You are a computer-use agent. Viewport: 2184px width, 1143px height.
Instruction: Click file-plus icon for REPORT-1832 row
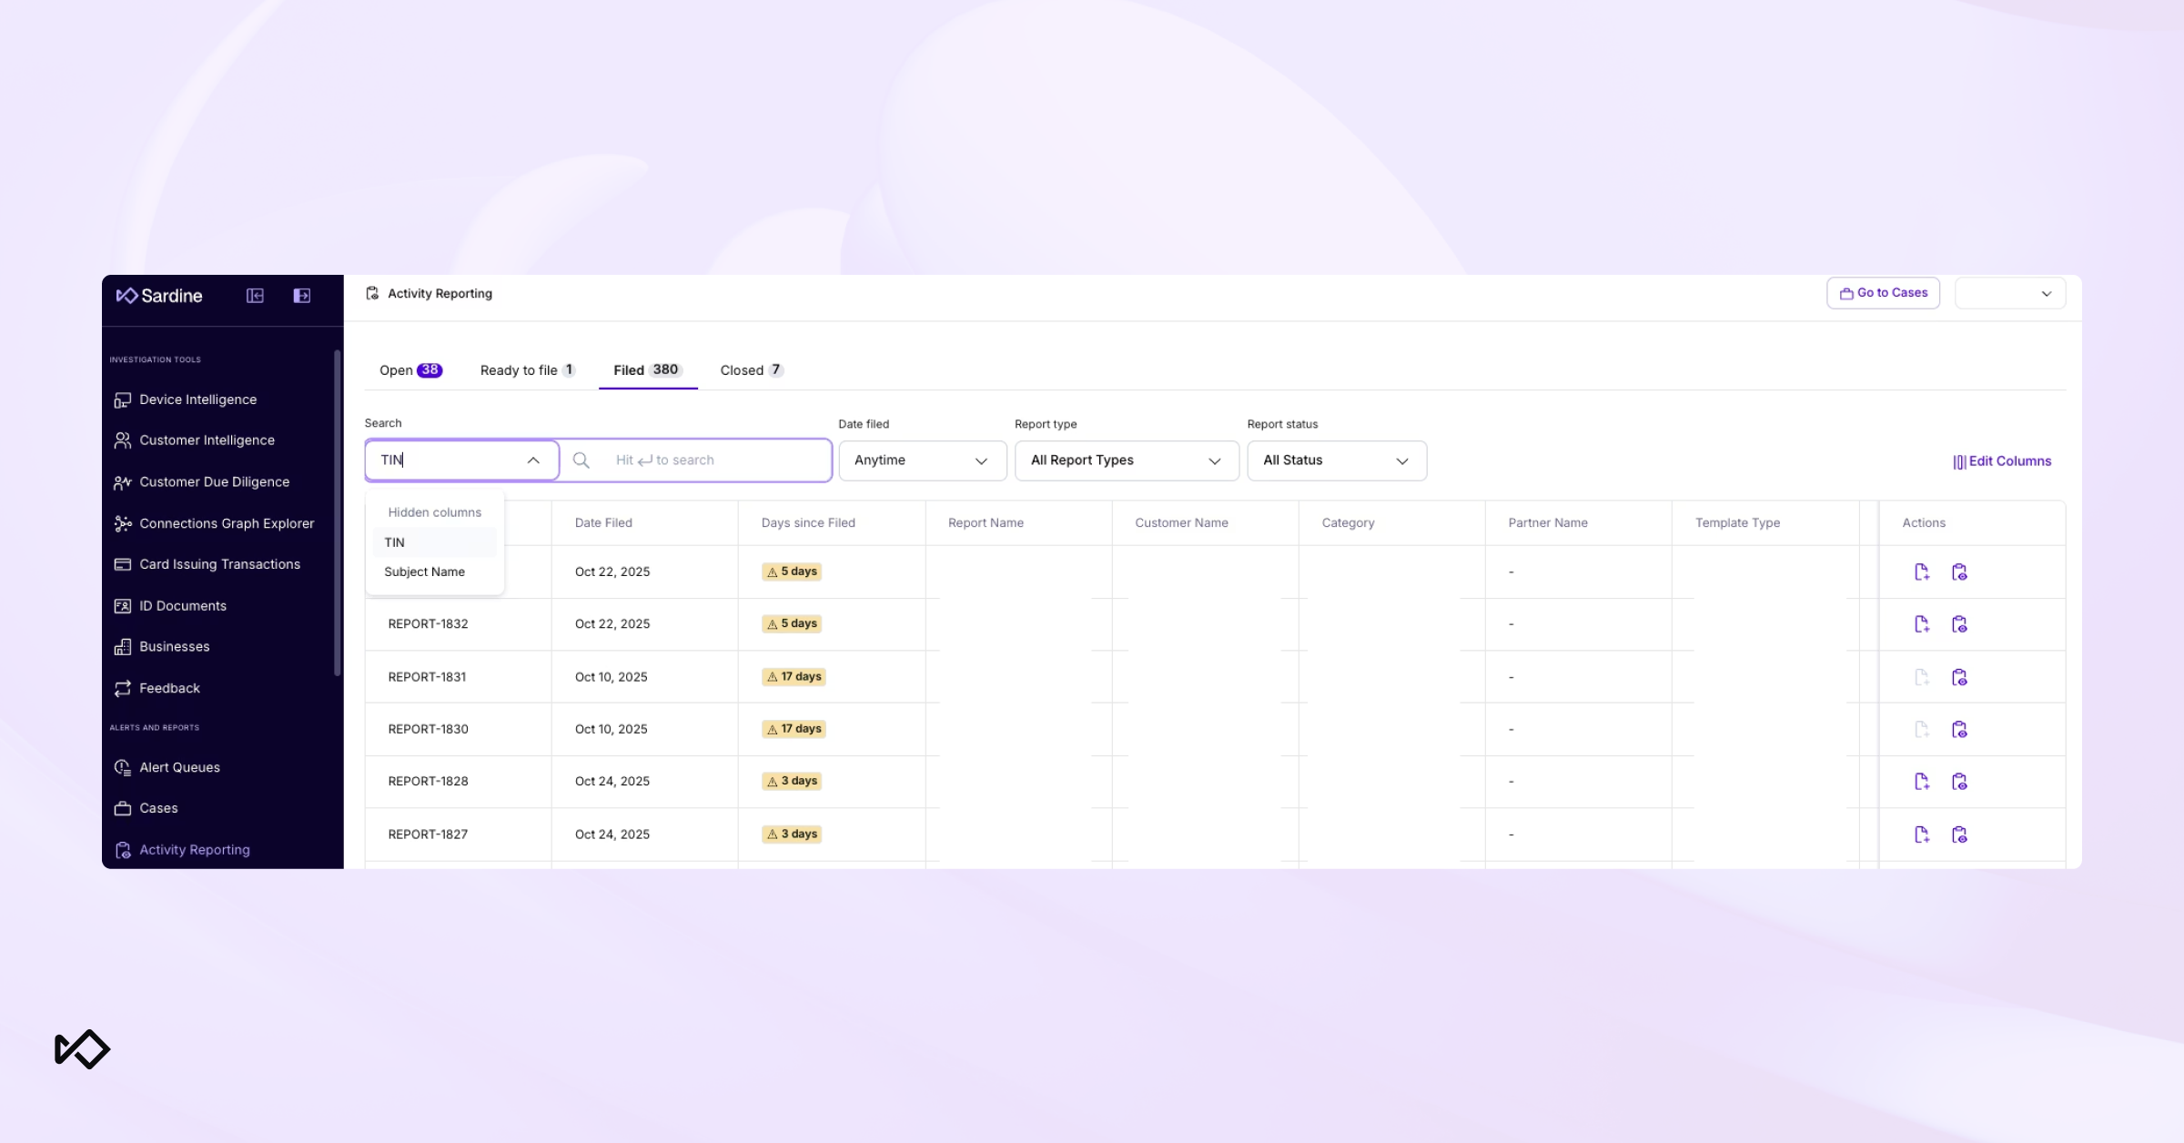coord(1921,624)
